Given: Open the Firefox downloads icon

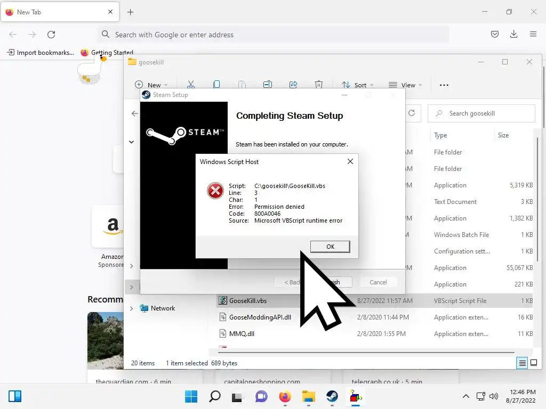Looking at the screenshot, I should click(513, 34).
